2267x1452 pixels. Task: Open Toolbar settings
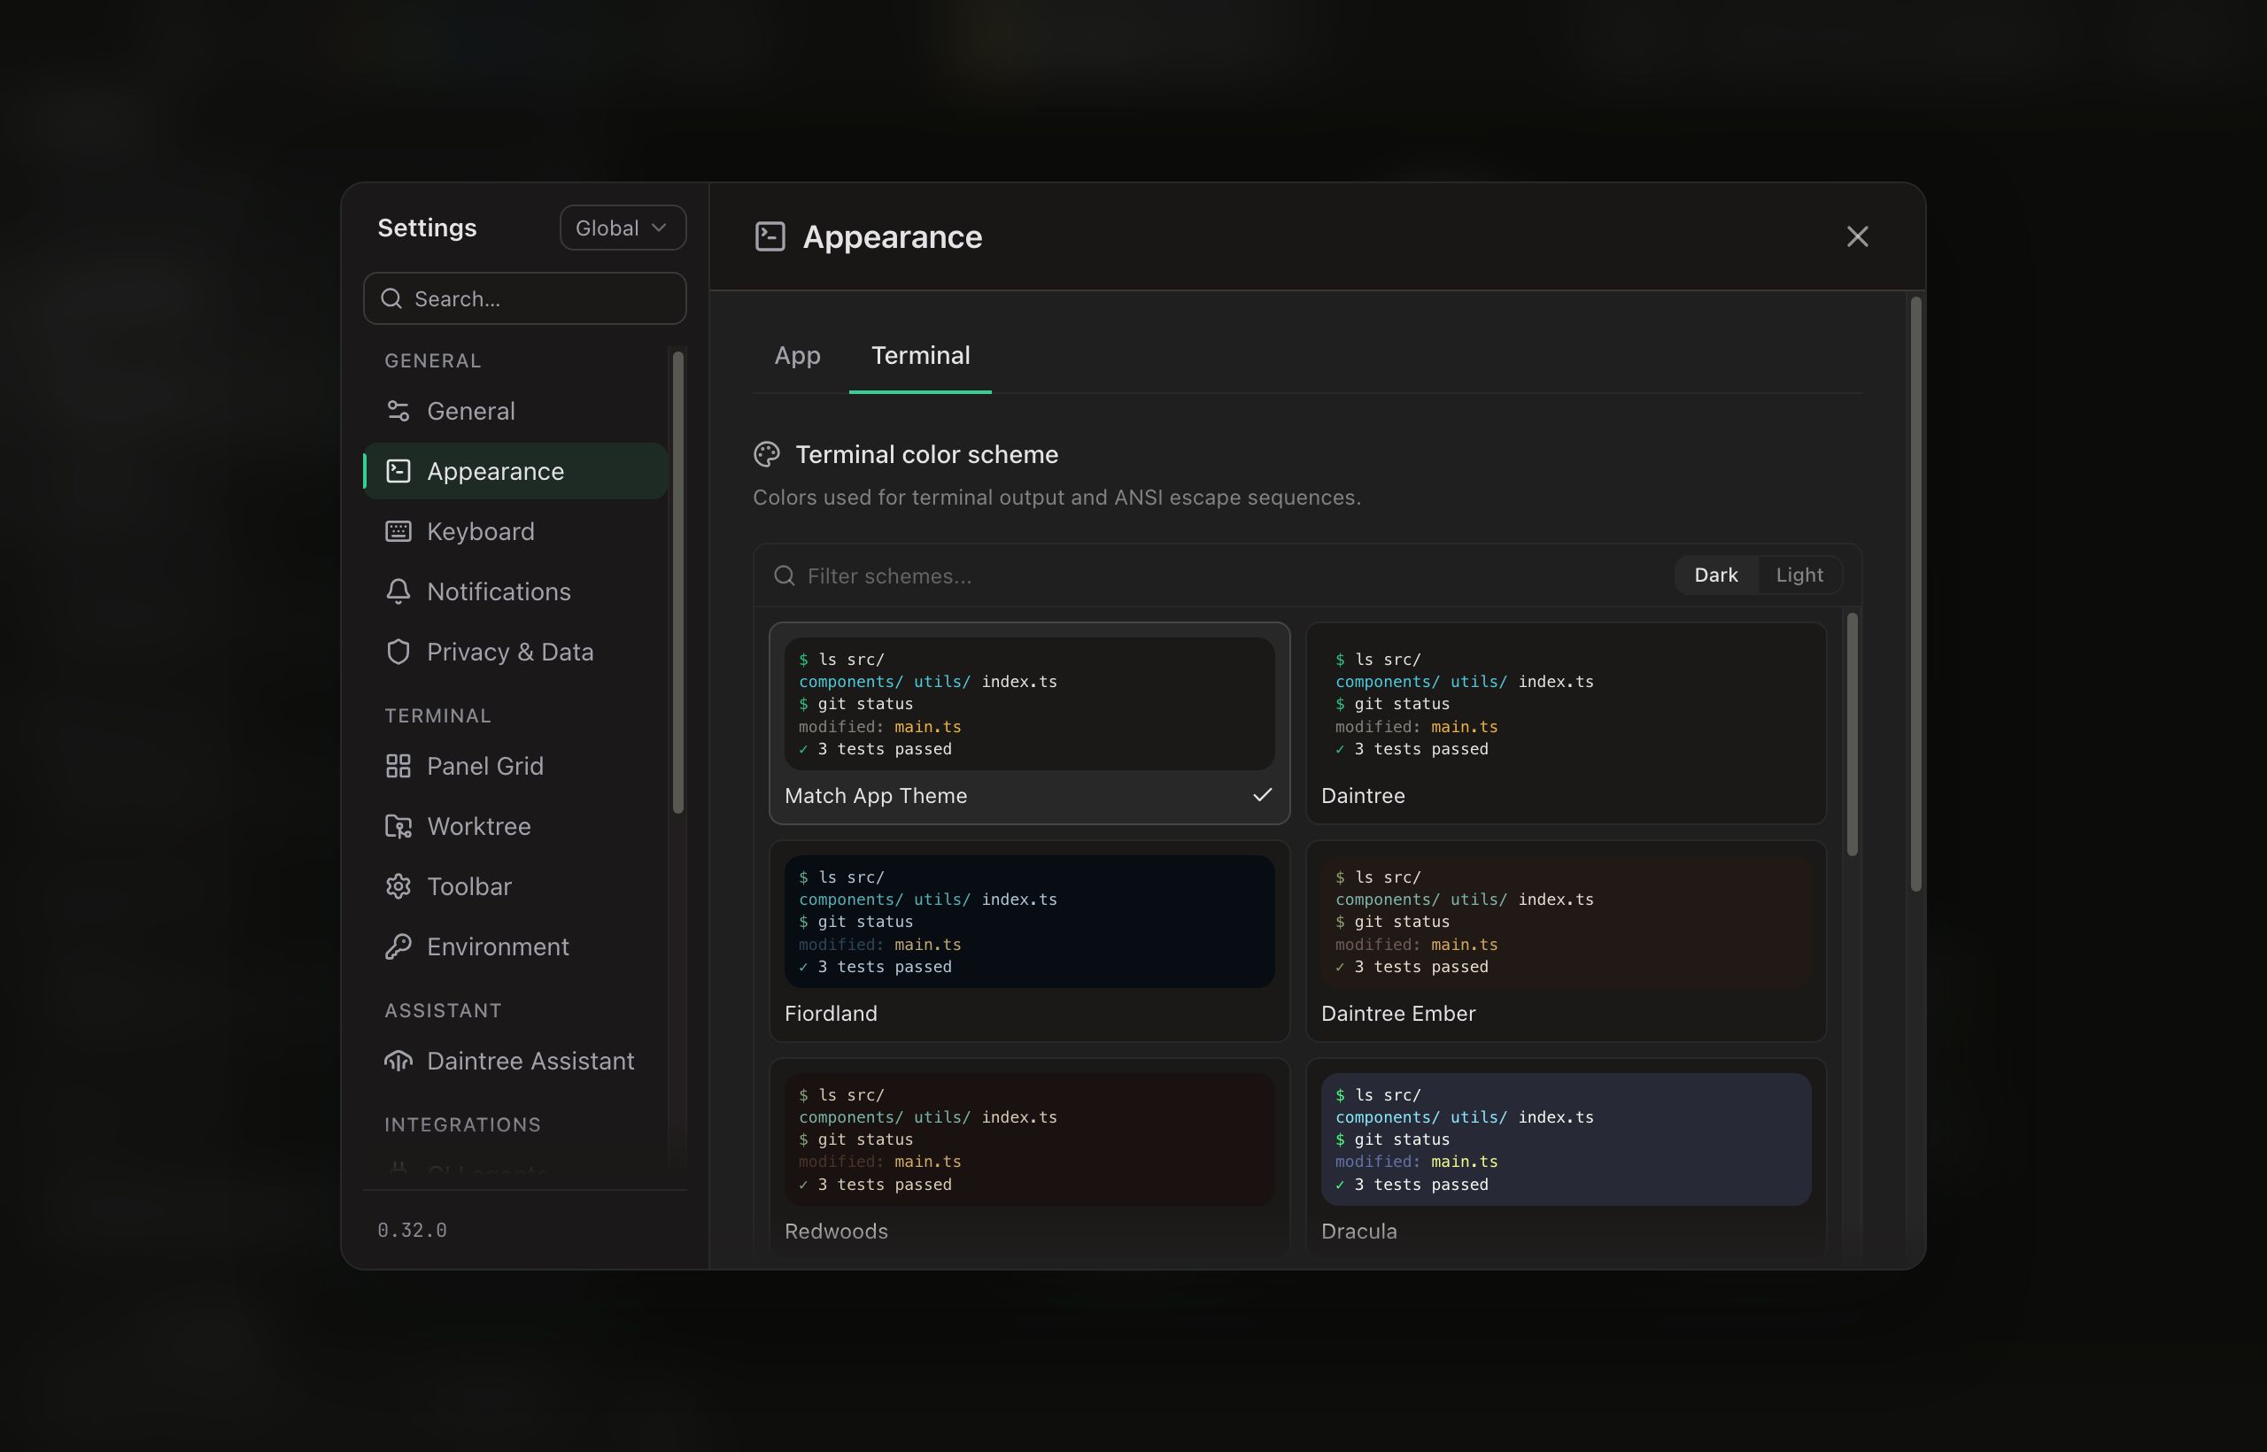(x=515, y=887)
